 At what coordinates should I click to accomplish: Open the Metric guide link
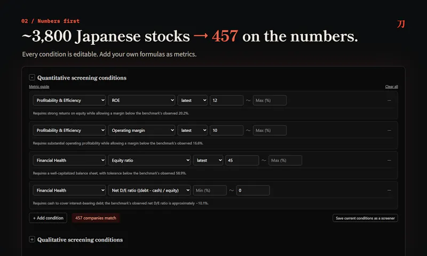coord(39,87)
